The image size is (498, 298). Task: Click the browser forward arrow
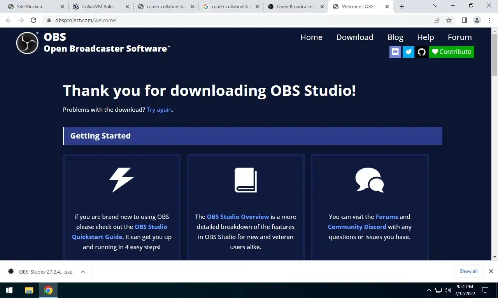tap(21, 20)
